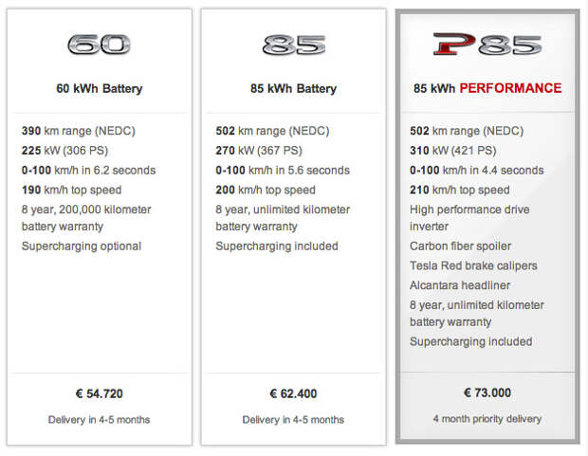Click 4 month priority delivery text
588x456 pixels.
coord(487,419)
